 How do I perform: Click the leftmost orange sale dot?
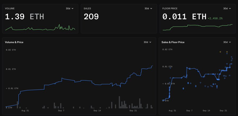pyautogui.click(x=220, y=52)
